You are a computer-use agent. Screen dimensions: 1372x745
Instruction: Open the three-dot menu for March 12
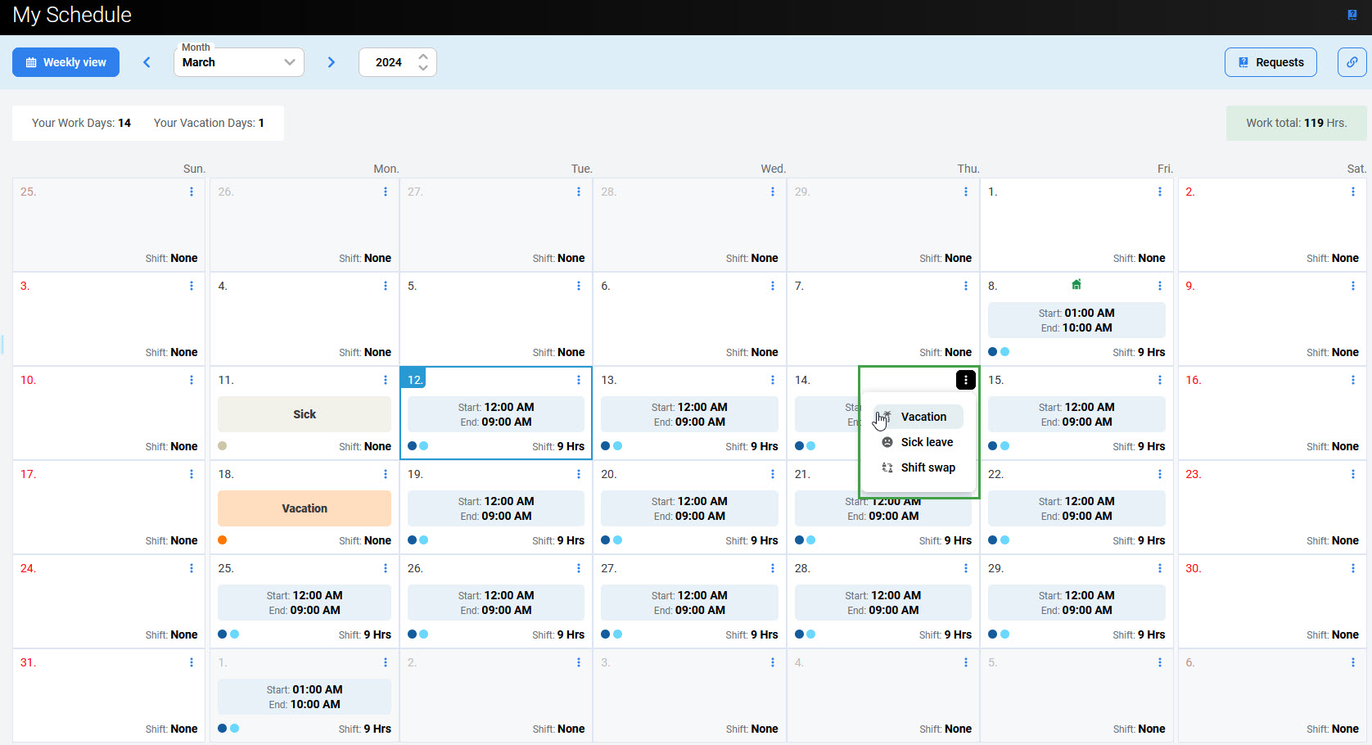coord(579,380)
